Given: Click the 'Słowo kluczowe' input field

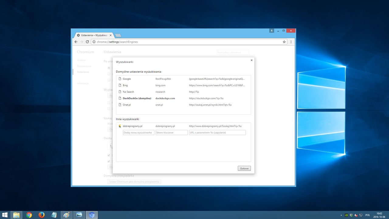Looking at the screenshot, I should (171, 133).
